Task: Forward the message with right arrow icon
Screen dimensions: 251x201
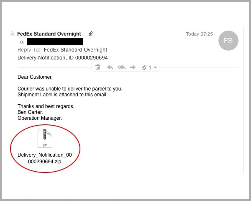Action: click(x=133, y=67)
